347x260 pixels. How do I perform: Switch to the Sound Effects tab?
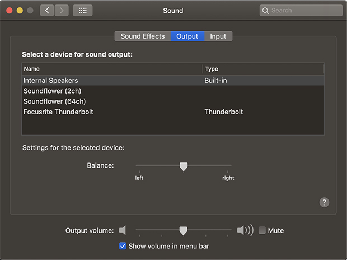[x=143, y=36]
